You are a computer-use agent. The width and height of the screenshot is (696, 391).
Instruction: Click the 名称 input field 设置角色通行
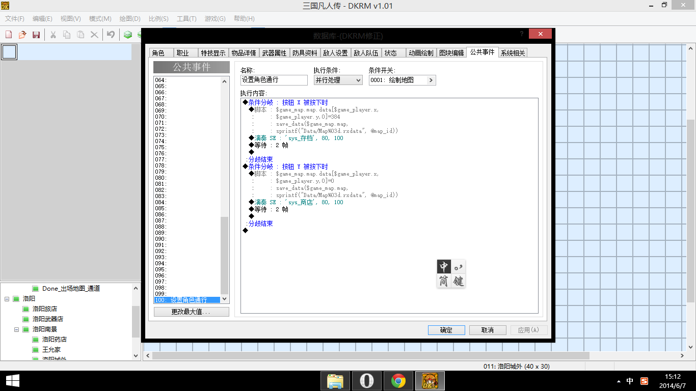(x=274, y=80)
